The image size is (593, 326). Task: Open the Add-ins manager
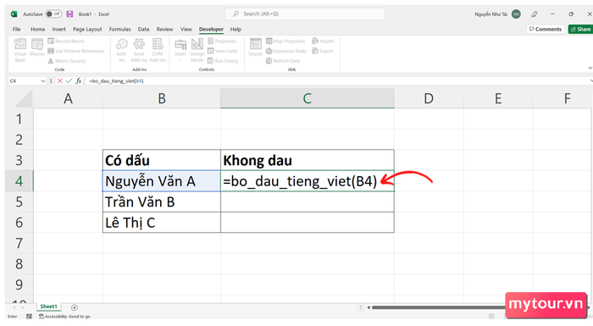[x=121, y=50]
